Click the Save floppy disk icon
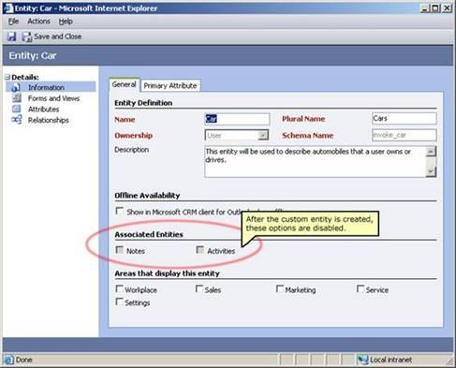The width and height of the screenshot is (456, 368). click(11, 37)
